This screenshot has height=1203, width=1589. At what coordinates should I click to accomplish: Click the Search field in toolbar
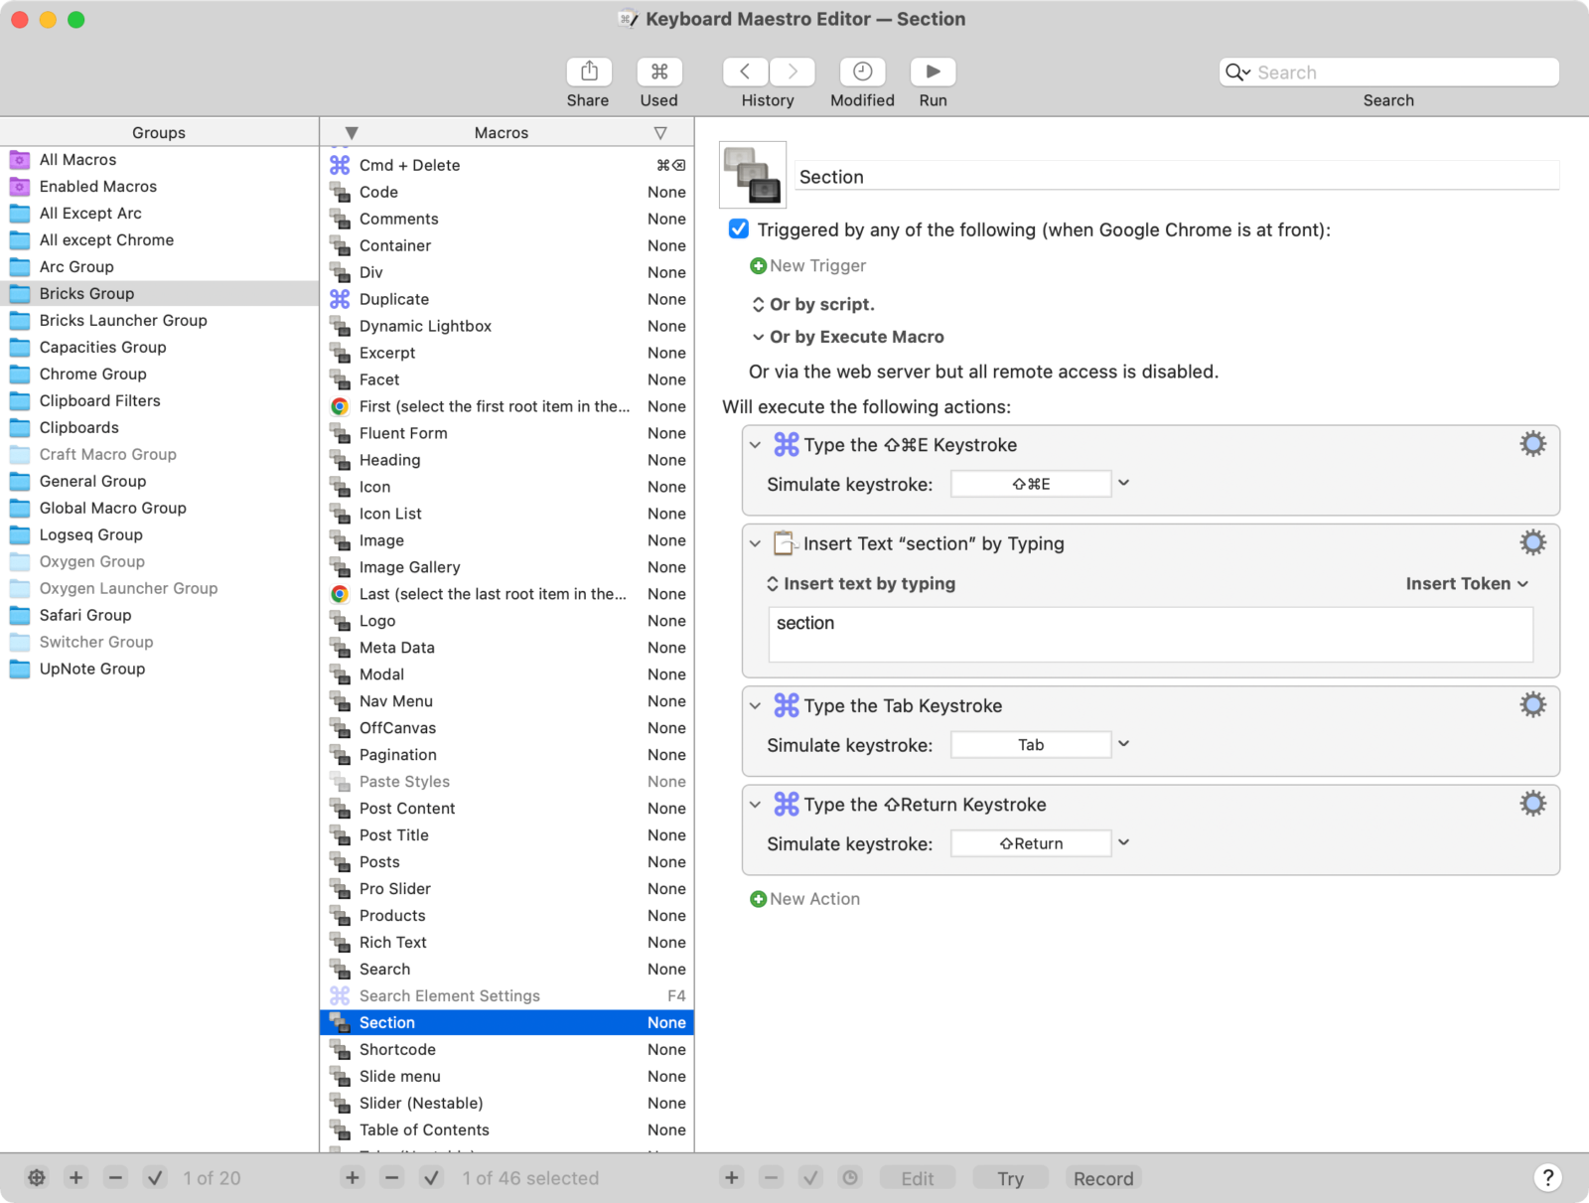click(x=1400, y=73)
